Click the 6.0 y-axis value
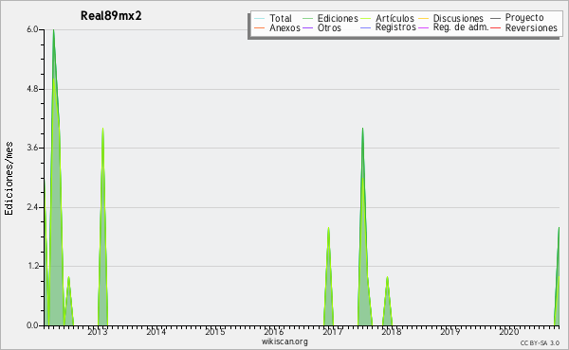Image resolution: width=569 pixels, height=350 pixels. point(32,29)
